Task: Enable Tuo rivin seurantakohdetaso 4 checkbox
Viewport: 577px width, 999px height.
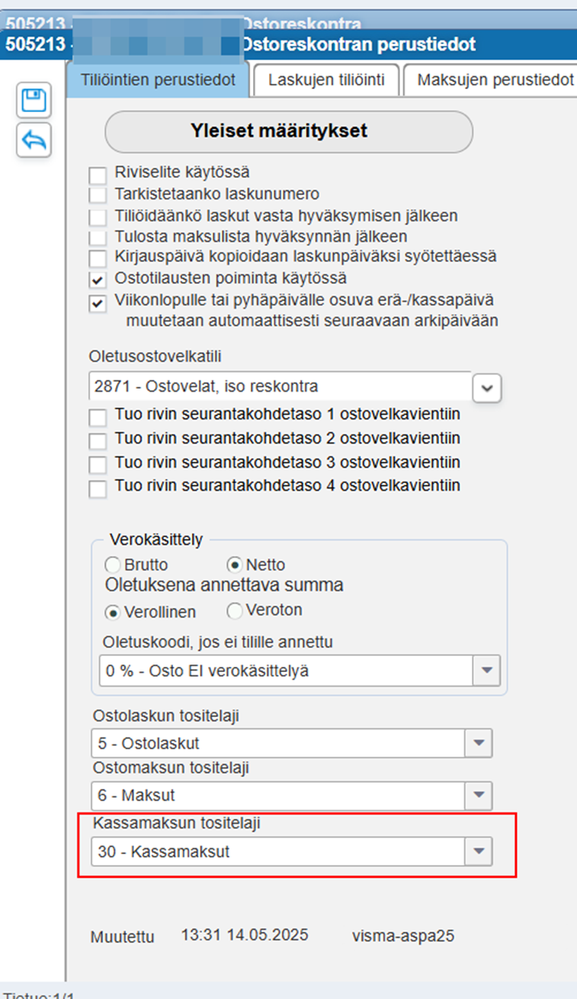Action: click(x=98, y=487)
